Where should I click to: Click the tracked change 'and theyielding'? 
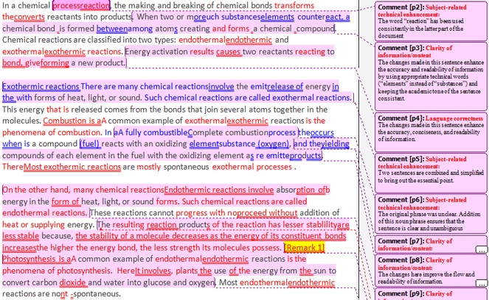(322, 144)
